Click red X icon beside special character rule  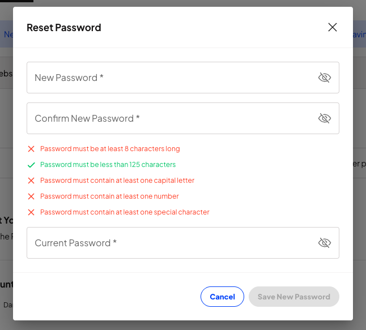(31, 212)
